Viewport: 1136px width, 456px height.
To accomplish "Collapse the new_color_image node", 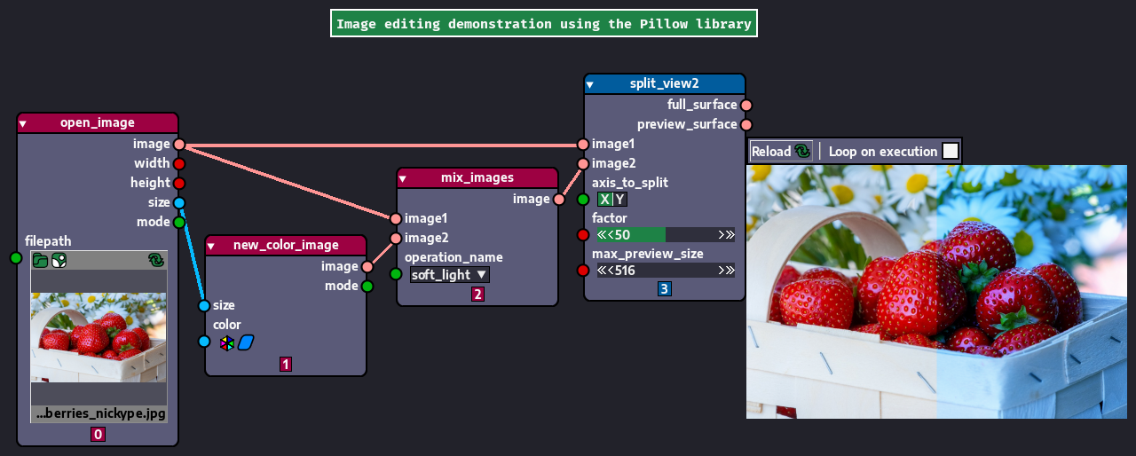I will click(x=211, y=246).
